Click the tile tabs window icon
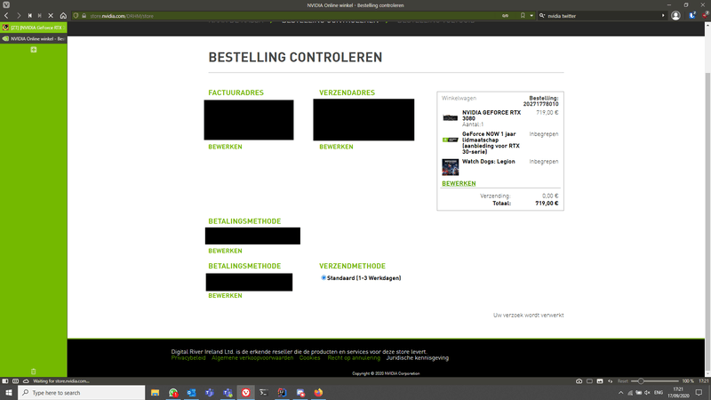 [x=589, y=381]
